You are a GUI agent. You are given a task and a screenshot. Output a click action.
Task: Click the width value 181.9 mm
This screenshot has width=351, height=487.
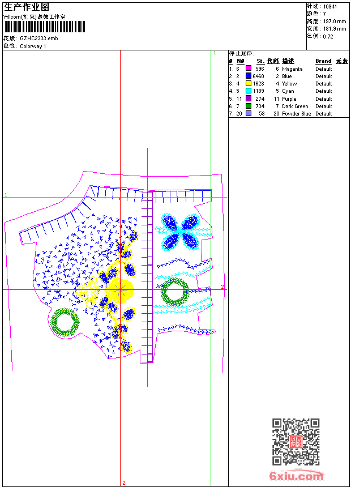tap(335, 29)
